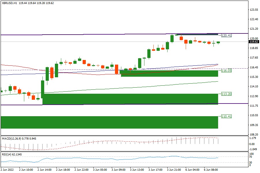Select the 116.05 support level label
The width and height of the screenshot is (260, 173).
pyautogui.click(x=226, y=71)
